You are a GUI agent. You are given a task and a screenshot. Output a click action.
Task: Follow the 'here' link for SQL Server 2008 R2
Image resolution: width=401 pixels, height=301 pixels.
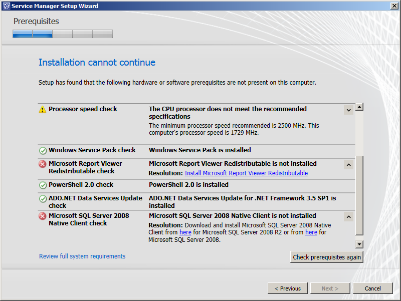click(185, 232)
